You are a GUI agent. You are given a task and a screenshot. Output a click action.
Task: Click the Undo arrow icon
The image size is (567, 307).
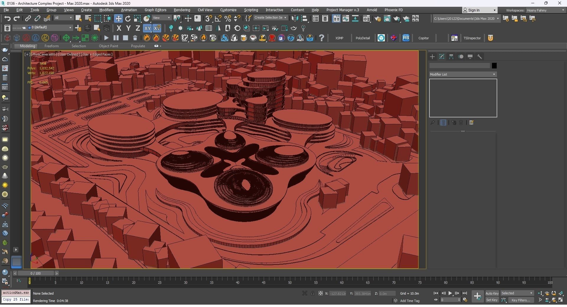(7, 19)
